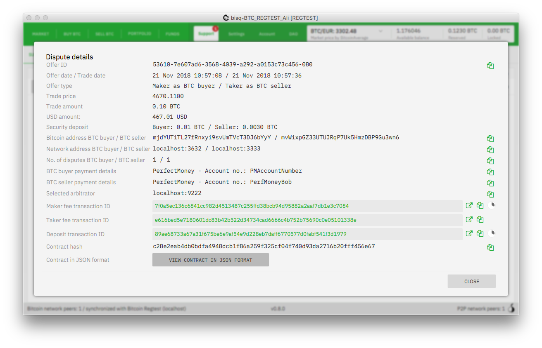Close the Dispute details dialog
The image size is (542, 348).
(x=472, y=281)
